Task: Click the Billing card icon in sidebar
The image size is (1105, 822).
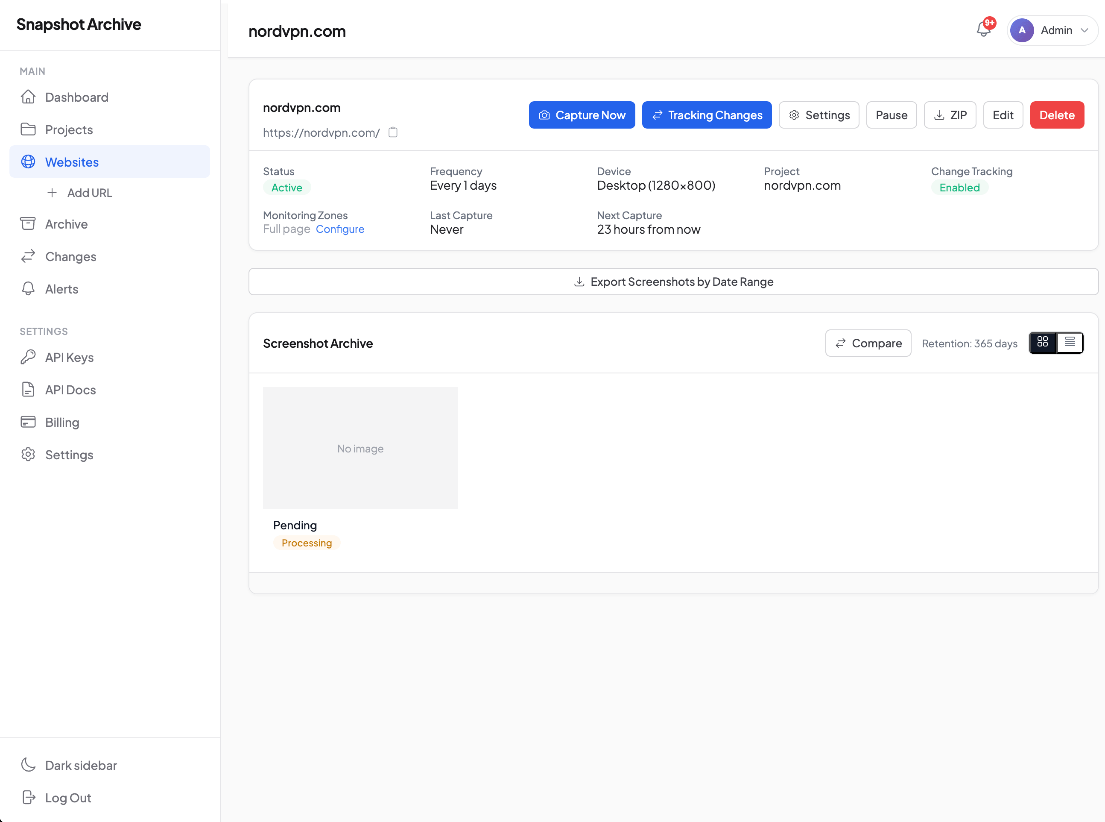Action: click(x=28, y=422)
